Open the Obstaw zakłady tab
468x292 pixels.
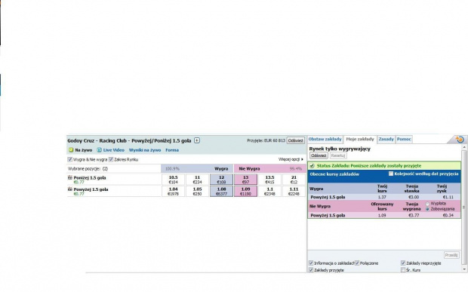point(325,140)
